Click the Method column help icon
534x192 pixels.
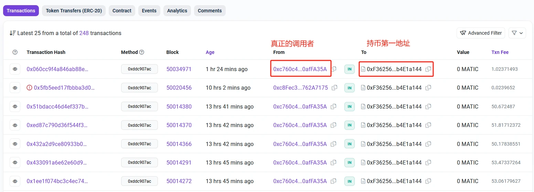[141, 52]
